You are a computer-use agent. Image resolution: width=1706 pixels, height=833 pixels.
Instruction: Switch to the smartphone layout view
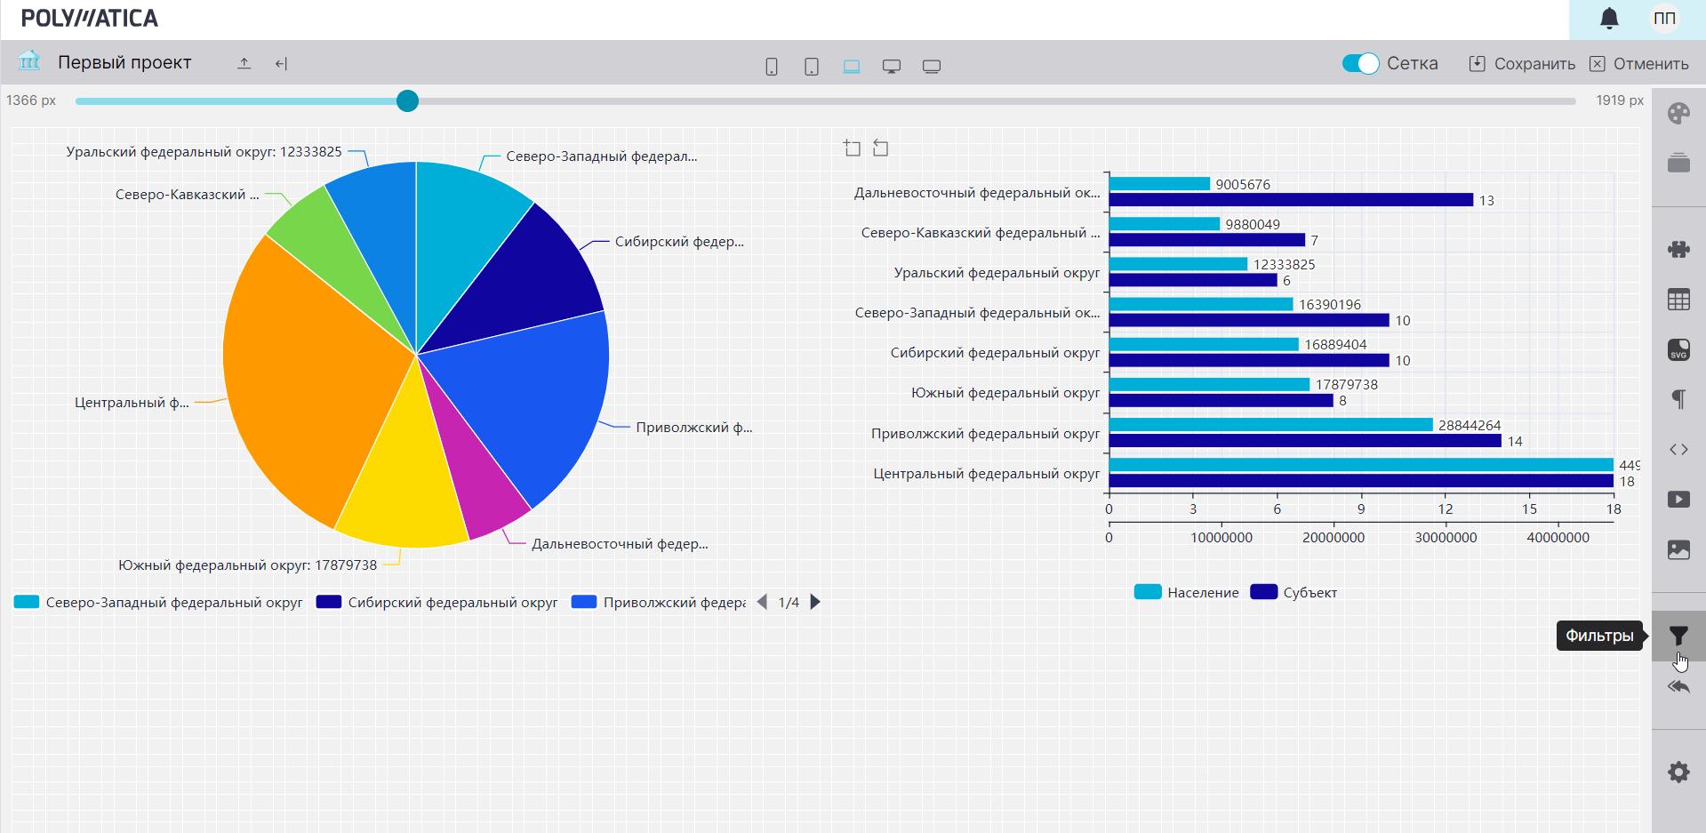(772, 67)
